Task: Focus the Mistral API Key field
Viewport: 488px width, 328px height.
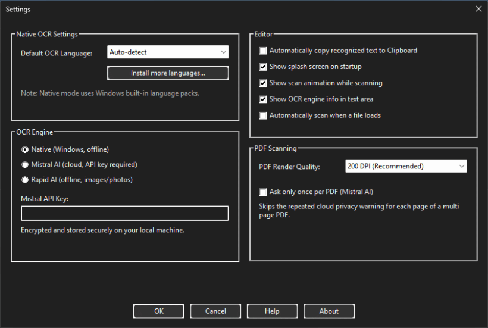Action: 125,213
